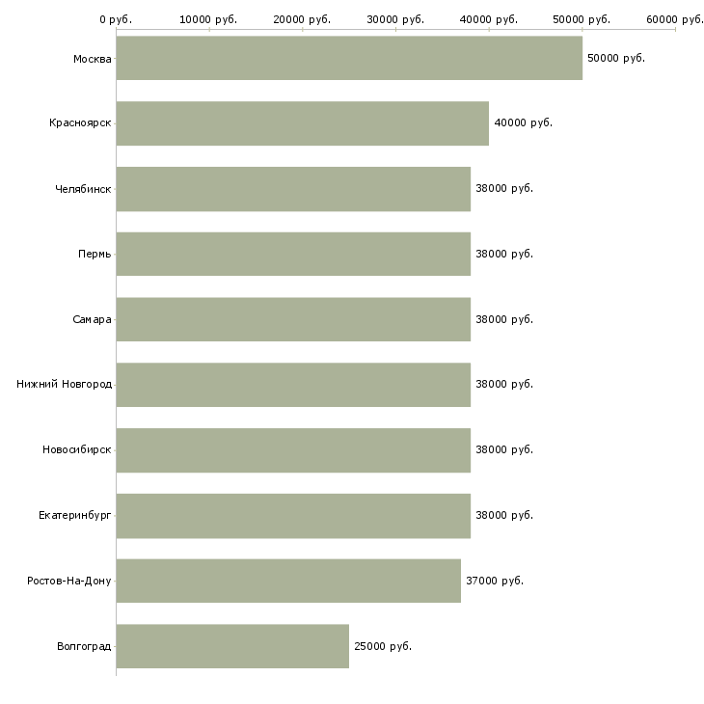Select the Новосибирск bar

coord(293,450)
